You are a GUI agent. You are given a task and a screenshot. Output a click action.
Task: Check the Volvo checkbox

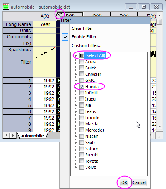coord(82,167)
